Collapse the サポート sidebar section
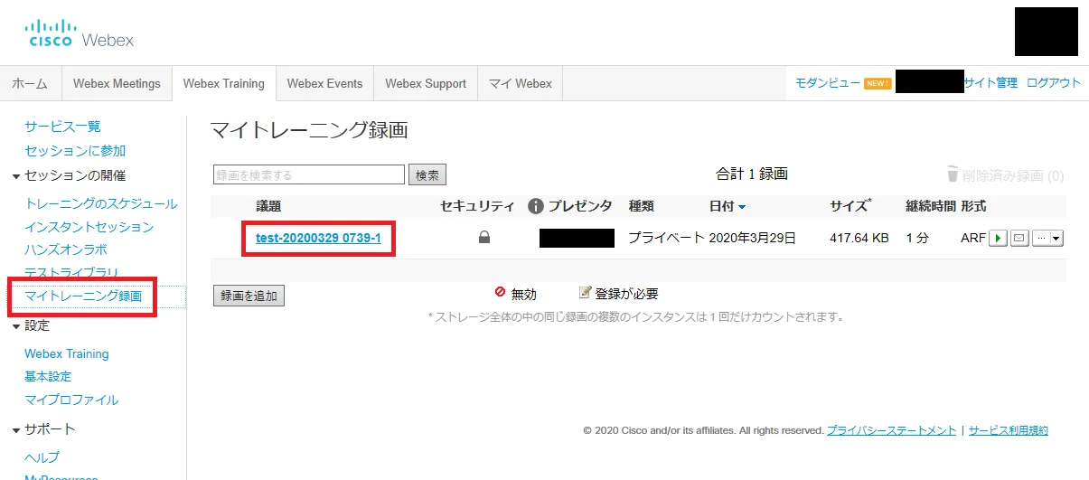This screenshot has width=1089, height=480. (16, 429)
